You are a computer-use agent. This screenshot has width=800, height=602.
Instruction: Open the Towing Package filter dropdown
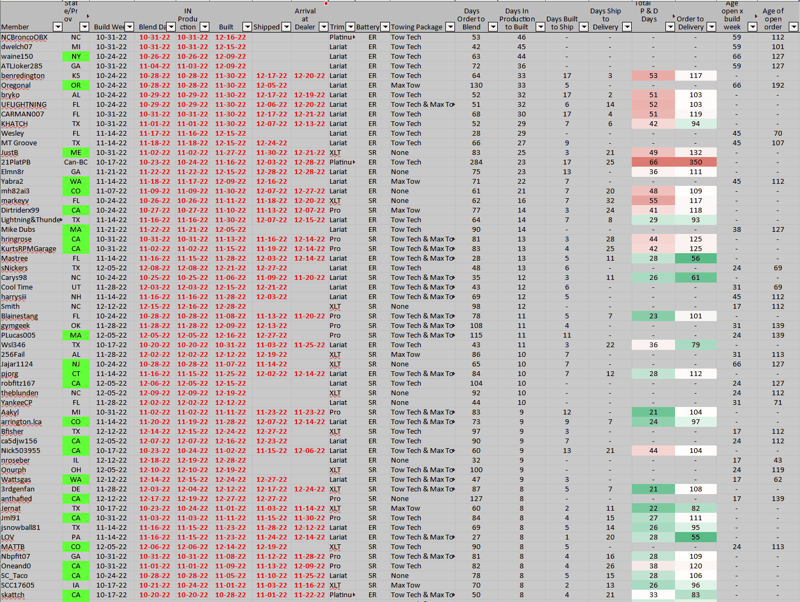(450, 27)
